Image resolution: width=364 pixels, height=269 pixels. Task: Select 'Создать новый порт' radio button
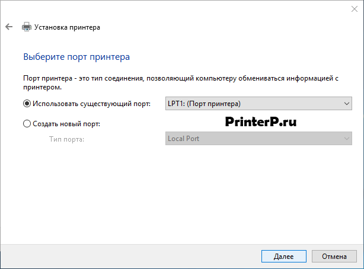point(27,123)
